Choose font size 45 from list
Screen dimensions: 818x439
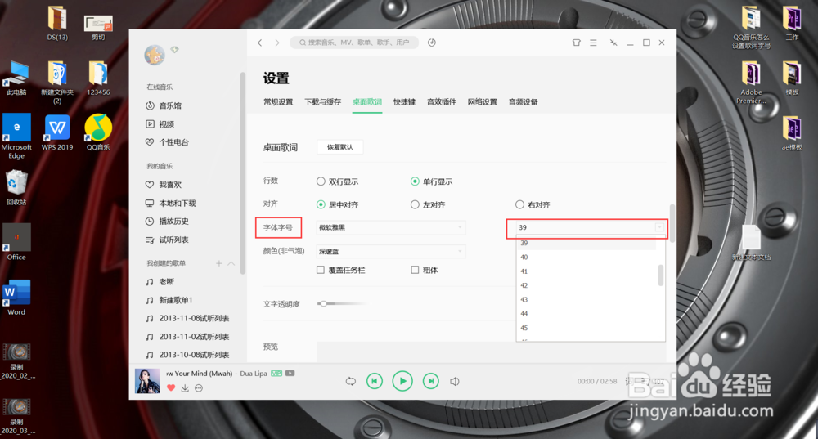[x=587, y=328]
